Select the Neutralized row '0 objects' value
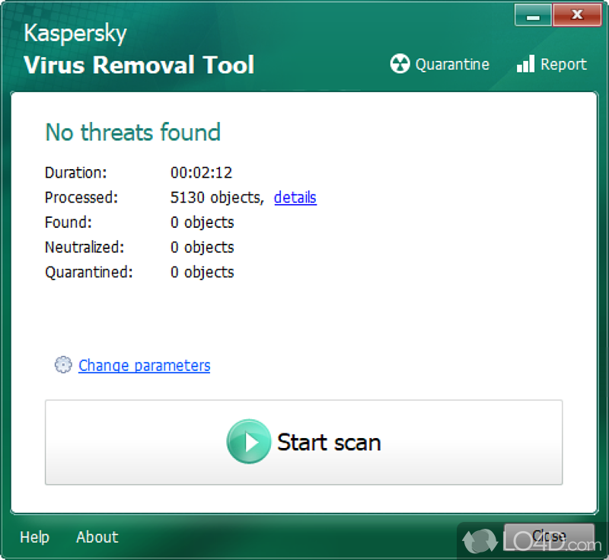609x560 pixels. (x=202, y=248)
